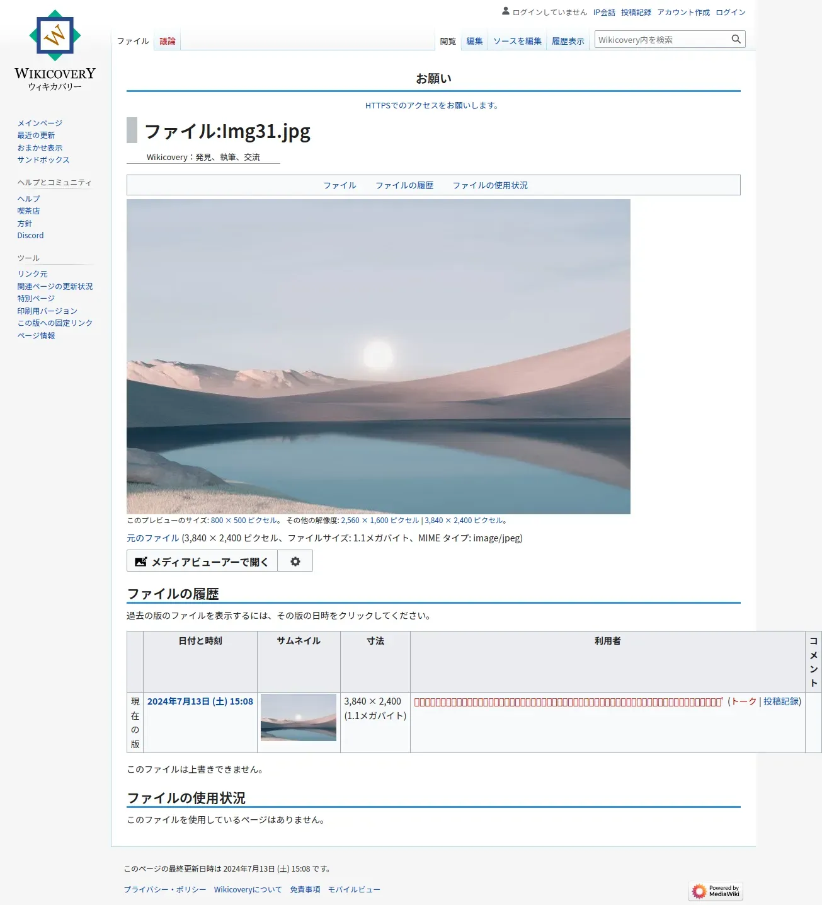Image resolution: width=822 pixels, height=905 pixels.
Task: Click the 元のファイル link
Action: [153, 538]
